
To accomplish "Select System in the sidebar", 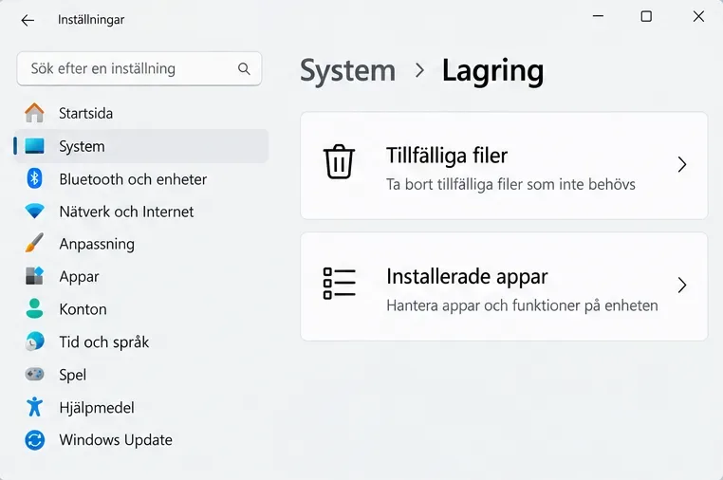I will pyautogui.click(x=141, y=146).
